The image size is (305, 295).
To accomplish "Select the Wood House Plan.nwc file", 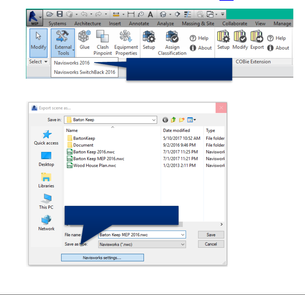I will 91,165.
